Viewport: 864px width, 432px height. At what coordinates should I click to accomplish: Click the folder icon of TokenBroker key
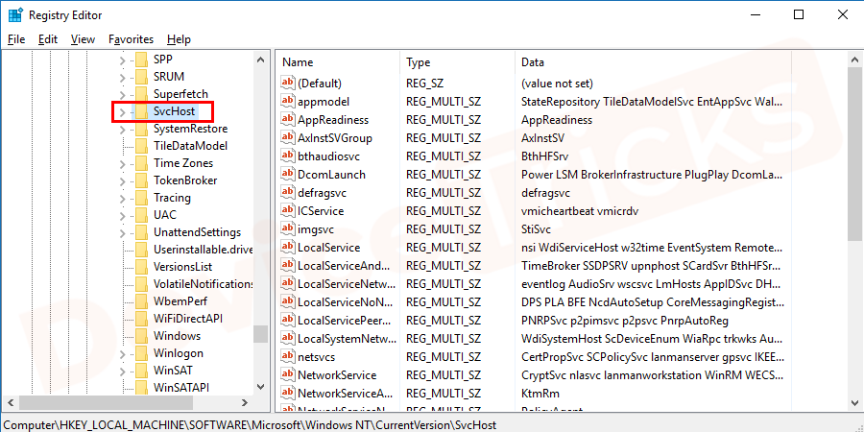pos(142,180)
